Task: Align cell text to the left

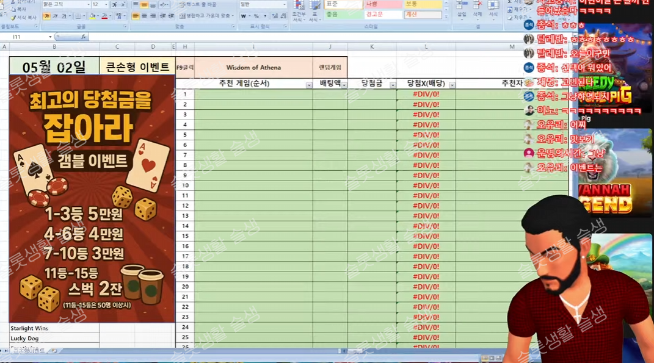Action: 136,16
